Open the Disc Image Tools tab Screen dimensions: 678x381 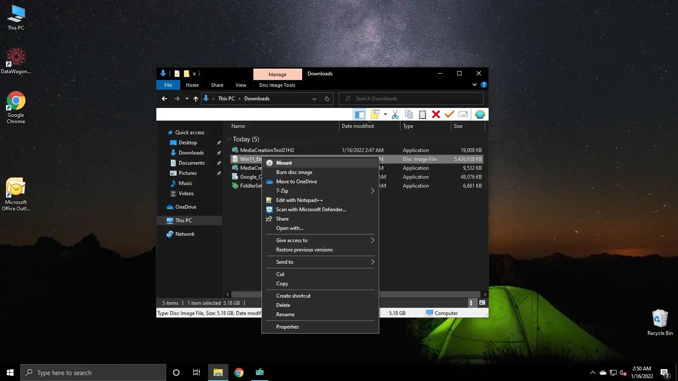tap(277, 85)
